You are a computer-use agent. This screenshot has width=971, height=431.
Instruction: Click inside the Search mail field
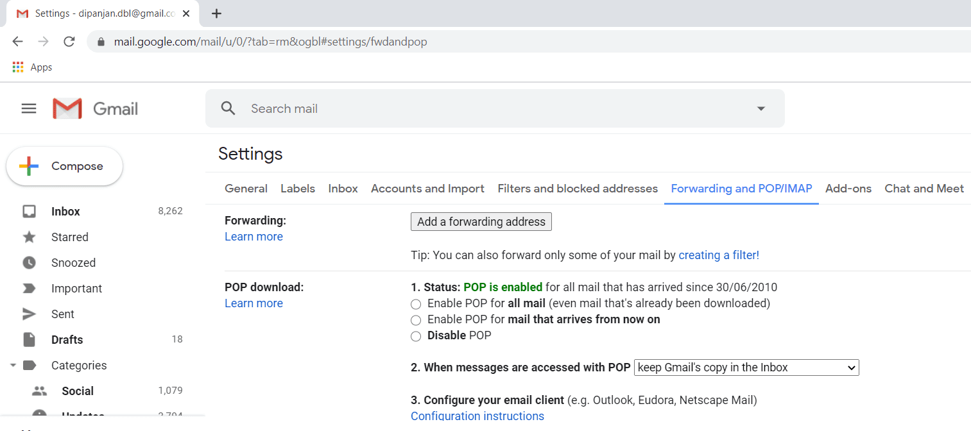385,108
